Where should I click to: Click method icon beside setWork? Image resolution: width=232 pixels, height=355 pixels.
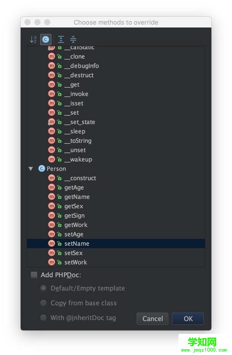coord(51,262)
